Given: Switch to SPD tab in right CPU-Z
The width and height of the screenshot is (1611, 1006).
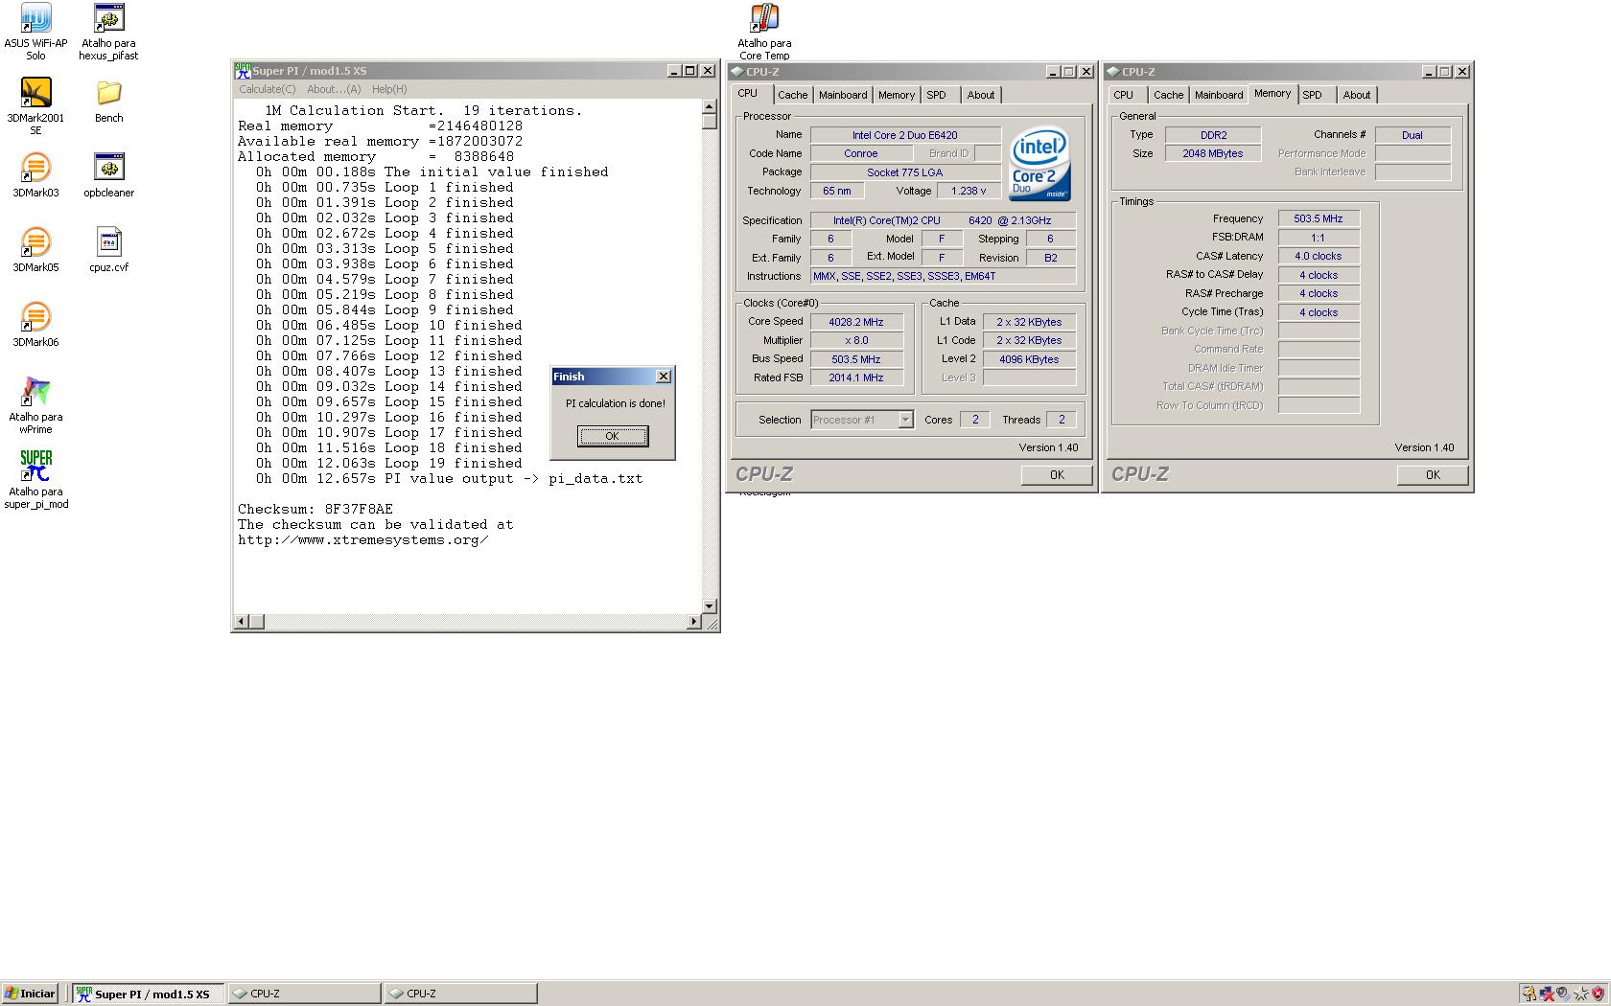Looking at the screenshot, I should [x=1313, y=95].
